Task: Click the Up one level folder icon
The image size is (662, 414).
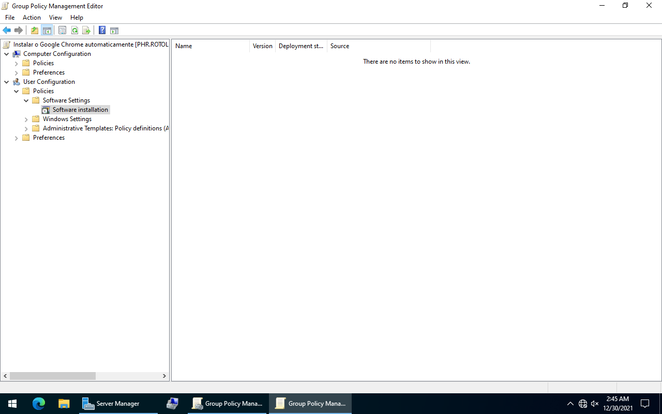Action: point(35,31)
